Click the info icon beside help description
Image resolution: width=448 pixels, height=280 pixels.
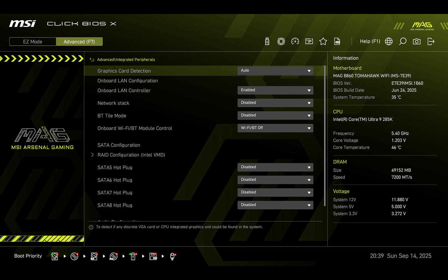point(91,227)
